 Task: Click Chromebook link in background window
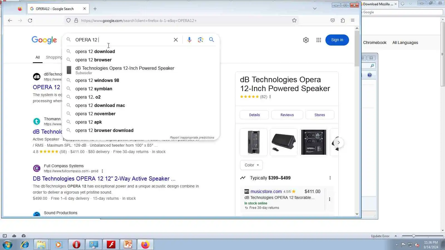(x=375, y=42)
